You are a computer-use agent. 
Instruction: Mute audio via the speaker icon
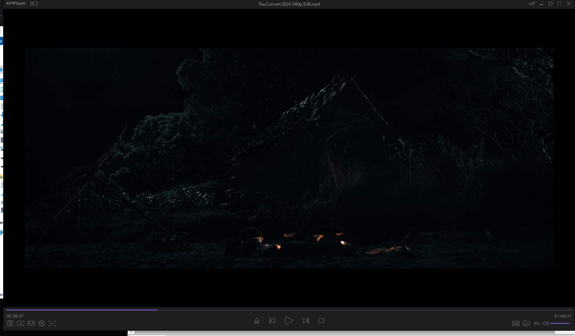click(x=545, y=323)
